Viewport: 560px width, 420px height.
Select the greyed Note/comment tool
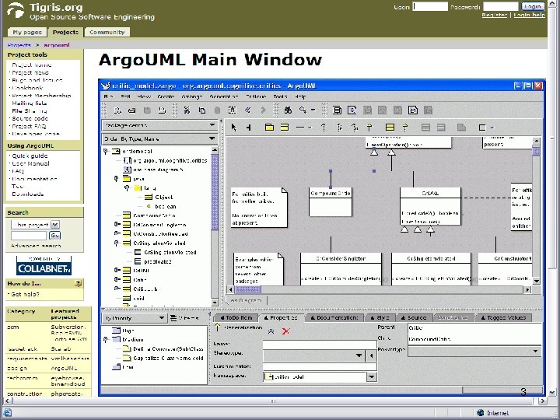(461, 128)
